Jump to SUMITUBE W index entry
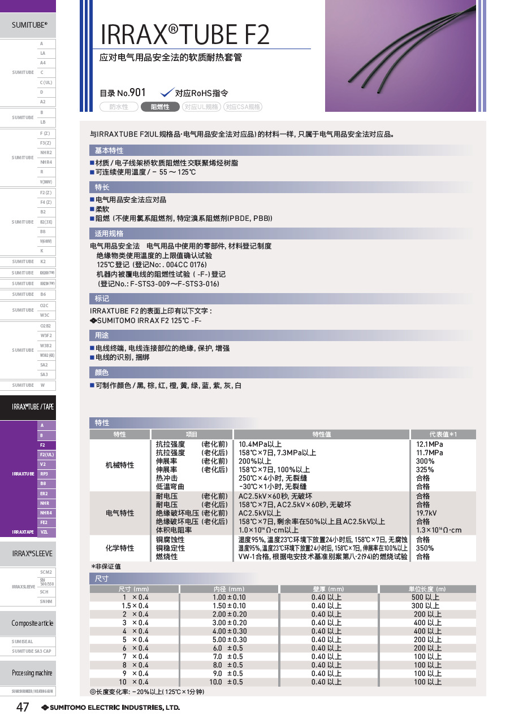Viewport: 510px width, 720px height. [47, 385]
